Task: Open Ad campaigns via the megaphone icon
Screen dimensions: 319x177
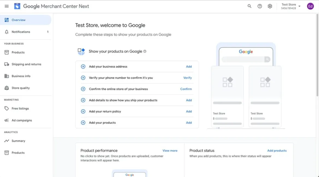Action: [x=6, y=120]
